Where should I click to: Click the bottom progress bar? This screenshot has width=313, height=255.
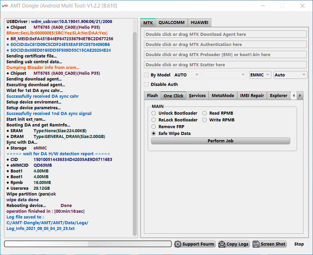click(x=88, y=244)
